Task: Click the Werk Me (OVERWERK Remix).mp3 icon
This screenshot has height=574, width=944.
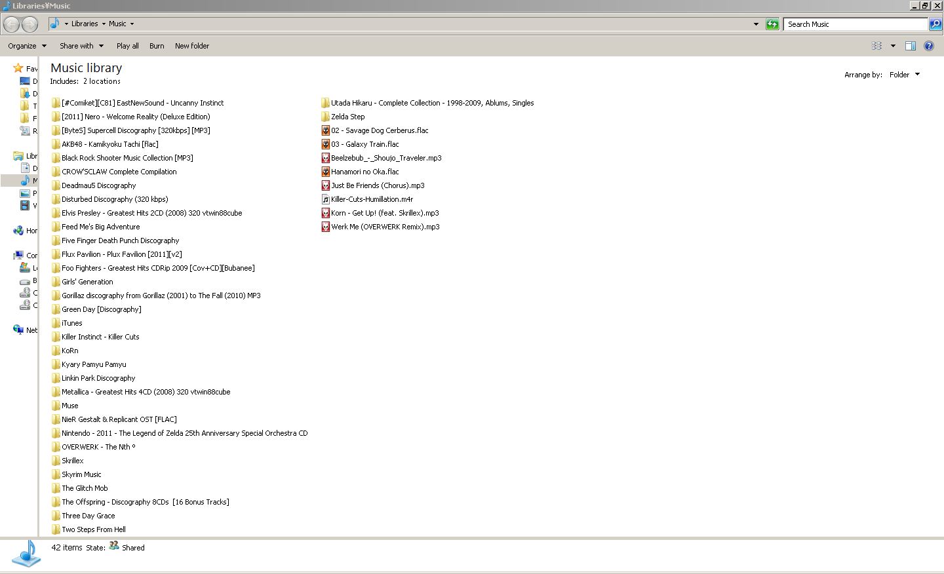Action: [x=325, y=227]
